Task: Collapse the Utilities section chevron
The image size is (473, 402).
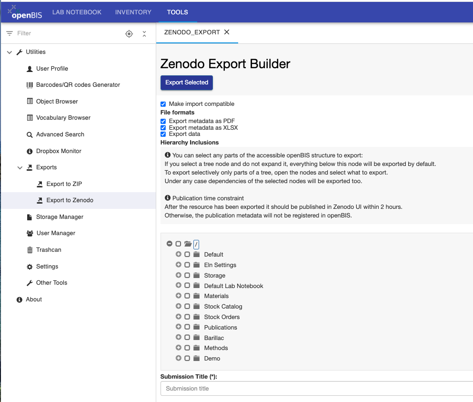Action: pos(10,52)
